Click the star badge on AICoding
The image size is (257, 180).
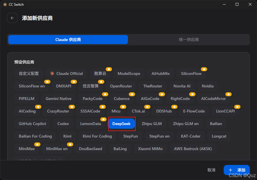point(38,107)
